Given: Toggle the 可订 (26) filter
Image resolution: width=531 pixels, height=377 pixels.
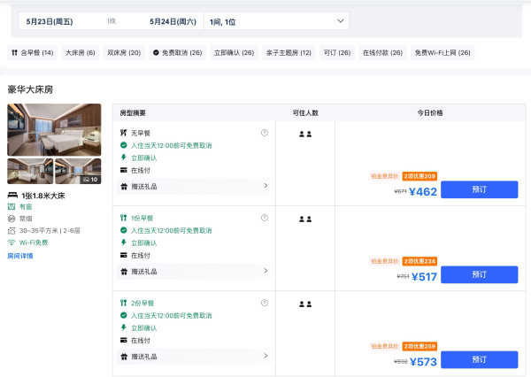Looking at the screenshot, I should point(337,52).
